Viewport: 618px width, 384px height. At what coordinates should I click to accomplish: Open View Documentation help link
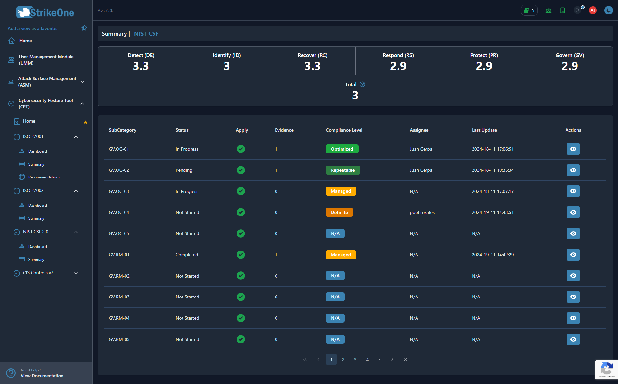[x=42, y=376]
